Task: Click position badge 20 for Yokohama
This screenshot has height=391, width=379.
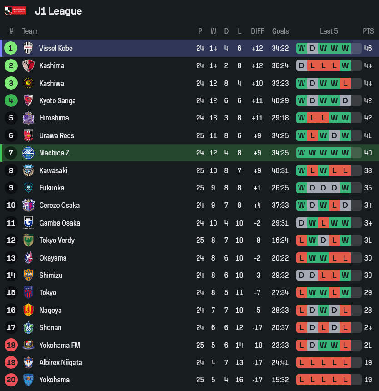Action: click(x=11, y=380)
